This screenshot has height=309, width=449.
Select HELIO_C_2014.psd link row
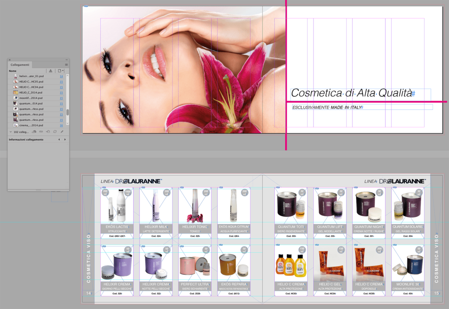(37, 93)
